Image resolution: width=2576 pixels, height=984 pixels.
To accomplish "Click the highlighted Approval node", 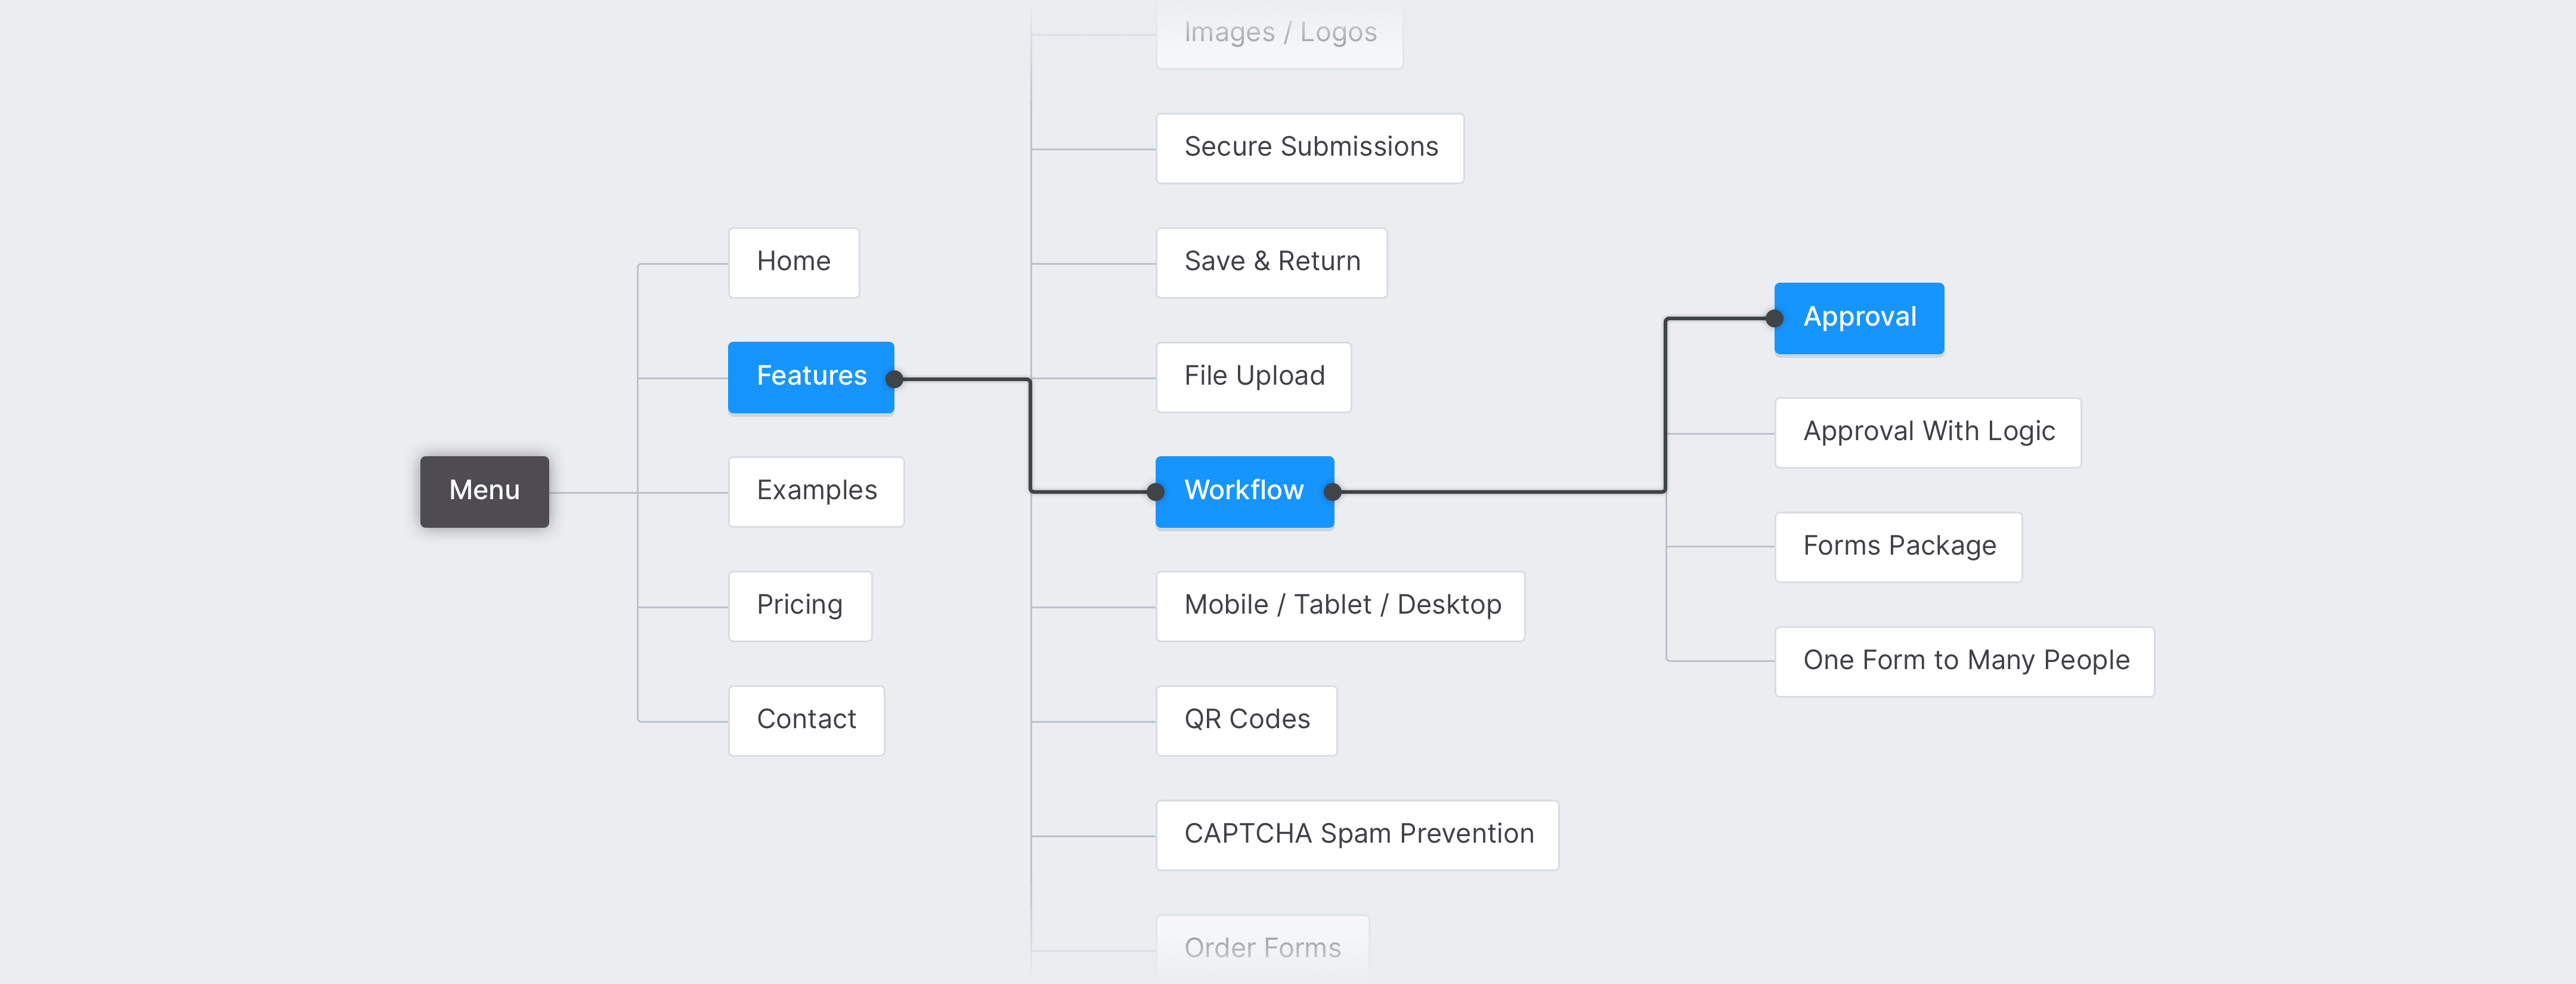I will pos(1860,318).
